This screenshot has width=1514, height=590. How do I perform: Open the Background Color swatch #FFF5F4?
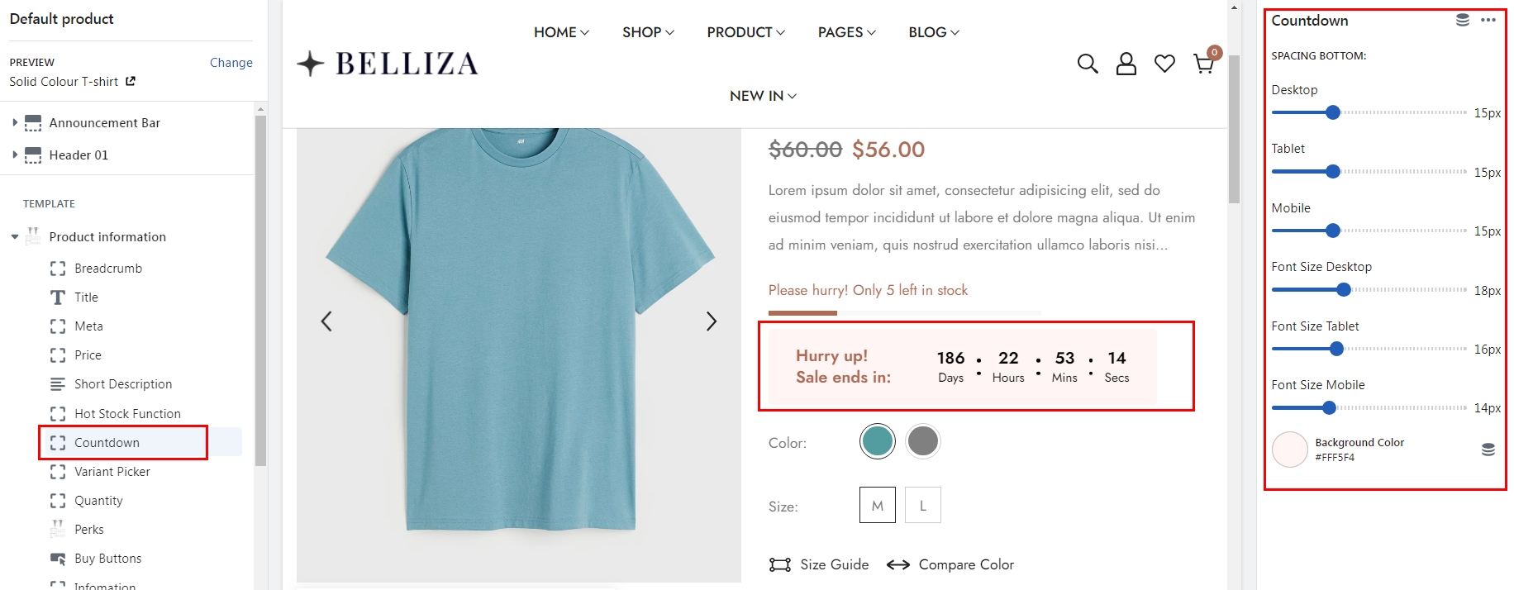pyautogui.click(x=1289, y=450)
